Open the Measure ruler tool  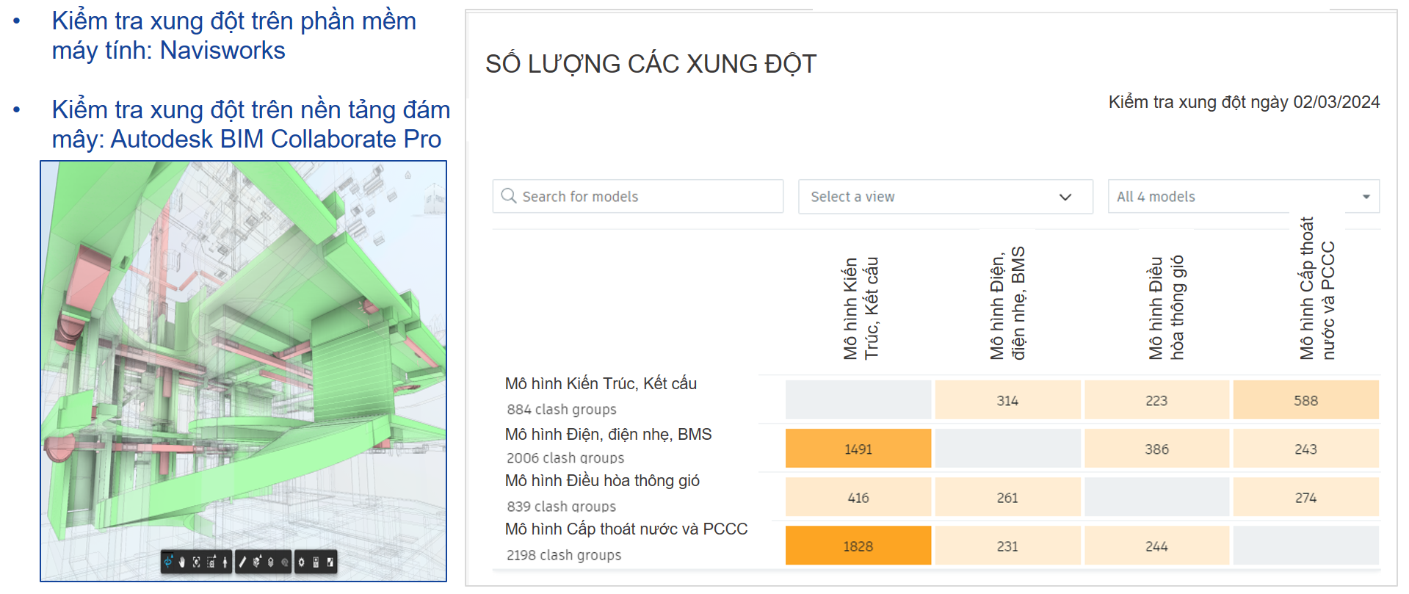point(242,562)
